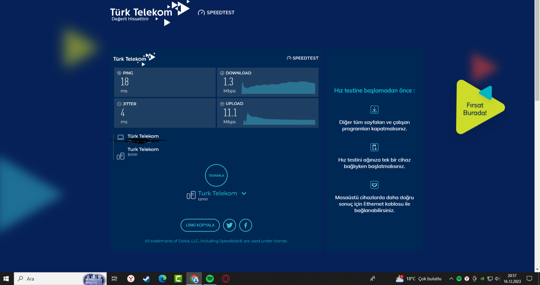This screenshot has width=540, height=285.
Task: Click the Ookla trademarks notice text
Action: pyautogui.click(x=216, y=241)
